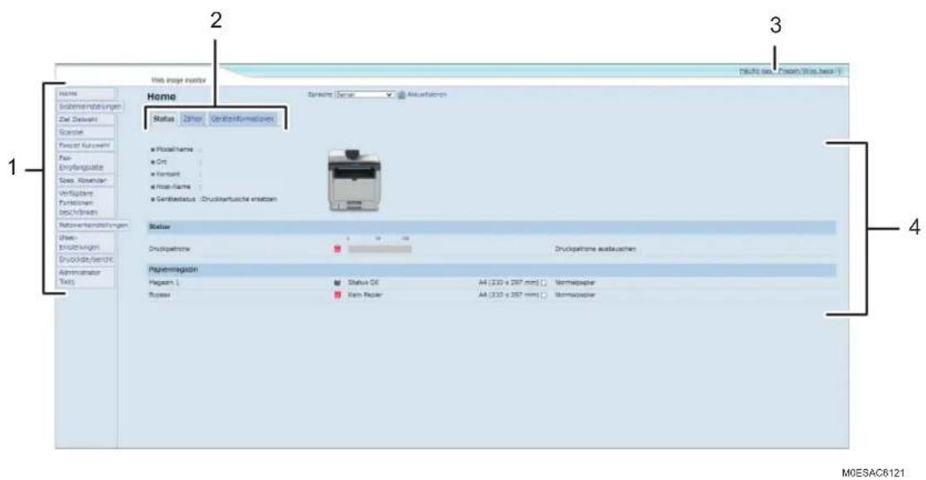Click the Bypass row label
This screenshot has width=926, height=480.
click(159, 294)
